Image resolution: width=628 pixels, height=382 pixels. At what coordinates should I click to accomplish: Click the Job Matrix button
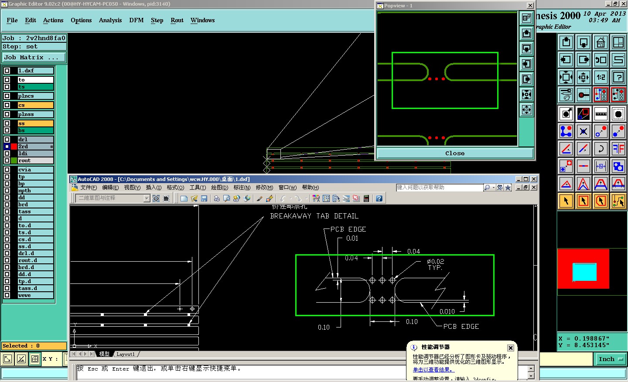point(34,57)
